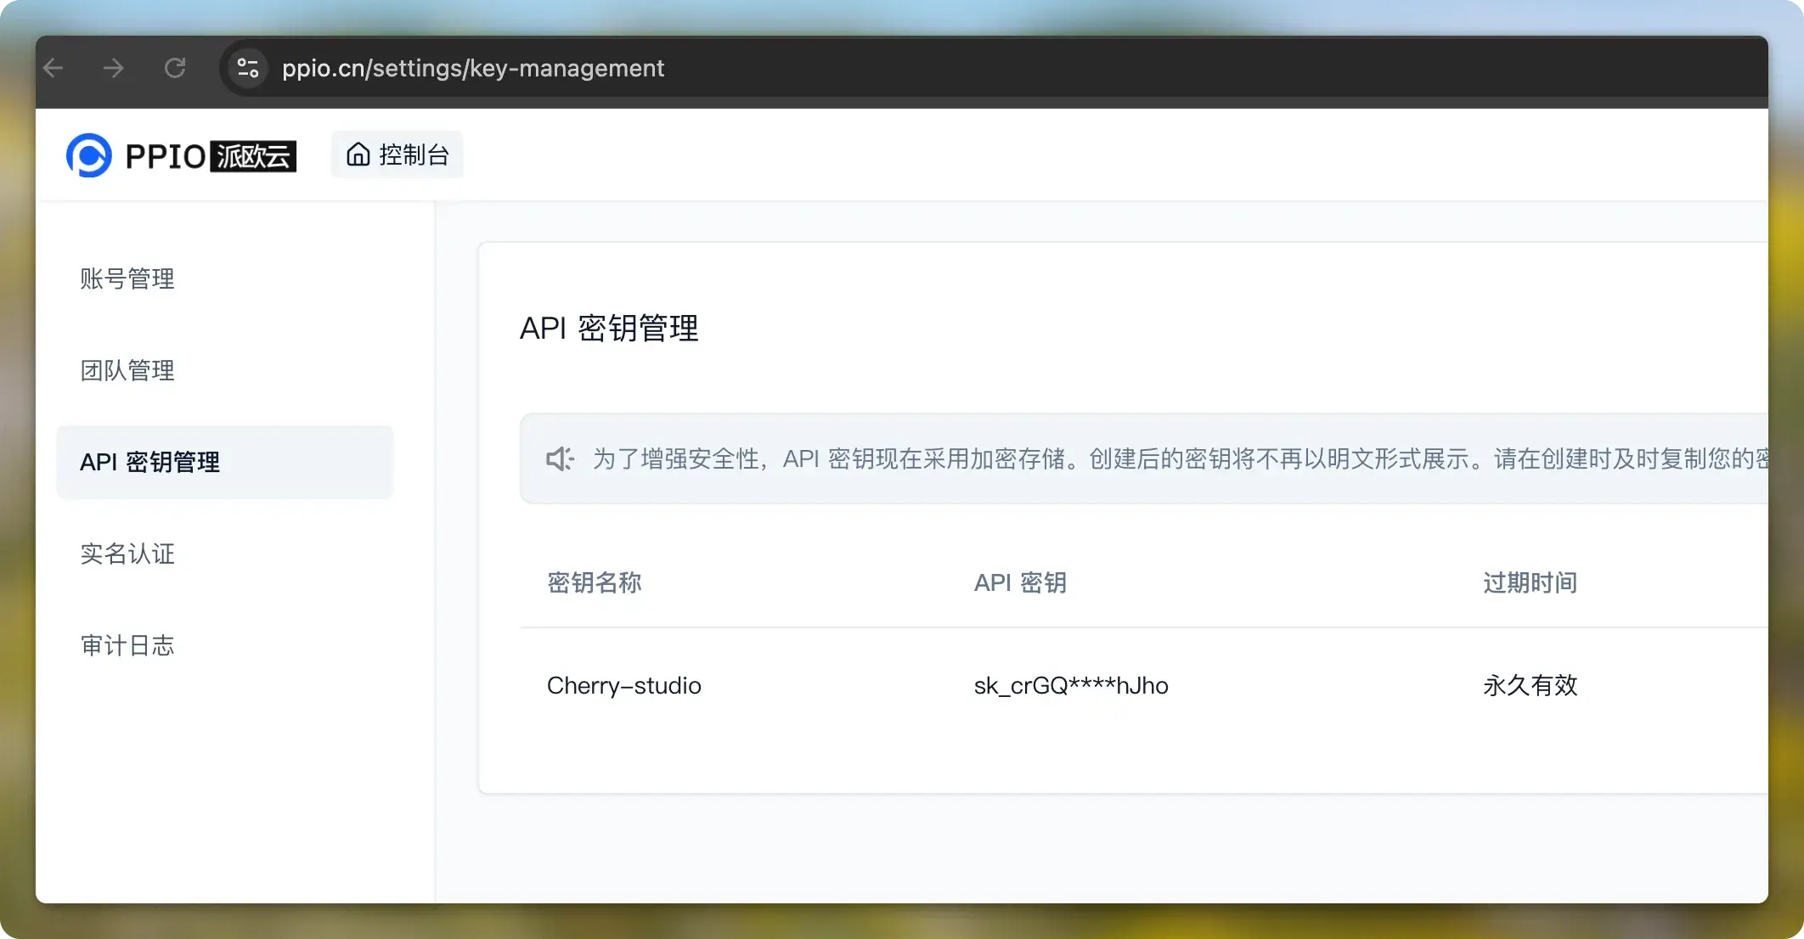Click the masked key sk_crGQ****hJho
This screenshot has height=939, width=1804.
(x=1071, y=686)
